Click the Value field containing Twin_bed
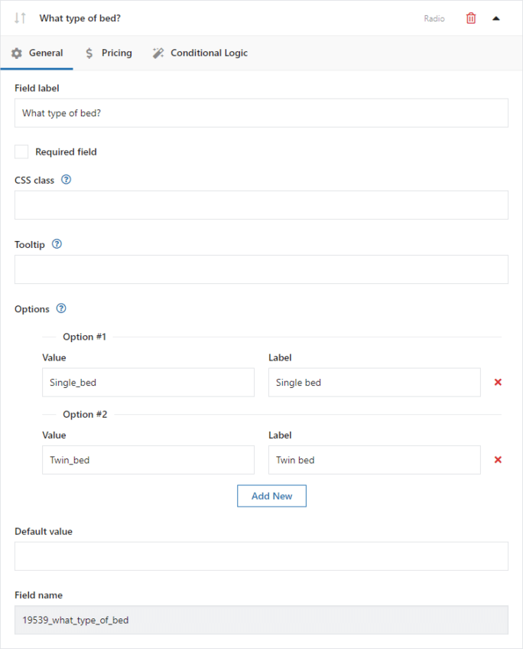The height and width of the screenshot is (649, 523). click(x=148, y=459)
